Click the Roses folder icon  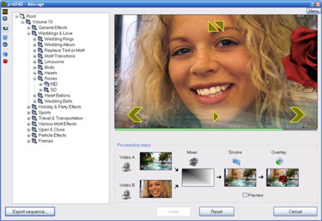coord(41,78)
